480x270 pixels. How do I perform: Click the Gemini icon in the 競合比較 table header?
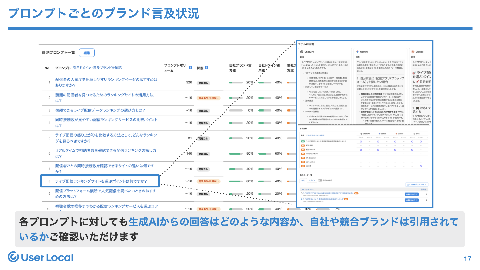(x=379, y=134)
